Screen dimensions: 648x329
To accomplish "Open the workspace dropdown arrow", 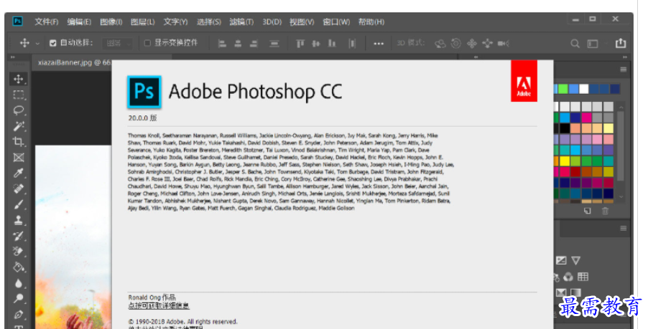I will tap(606, 43).
